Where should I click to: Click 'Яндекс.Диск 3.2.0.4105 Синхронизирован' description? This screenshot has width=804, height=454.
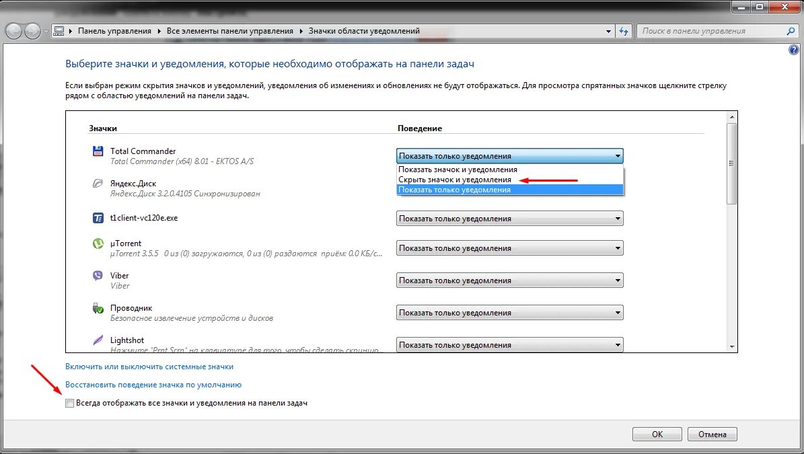(x=185, y=194)
